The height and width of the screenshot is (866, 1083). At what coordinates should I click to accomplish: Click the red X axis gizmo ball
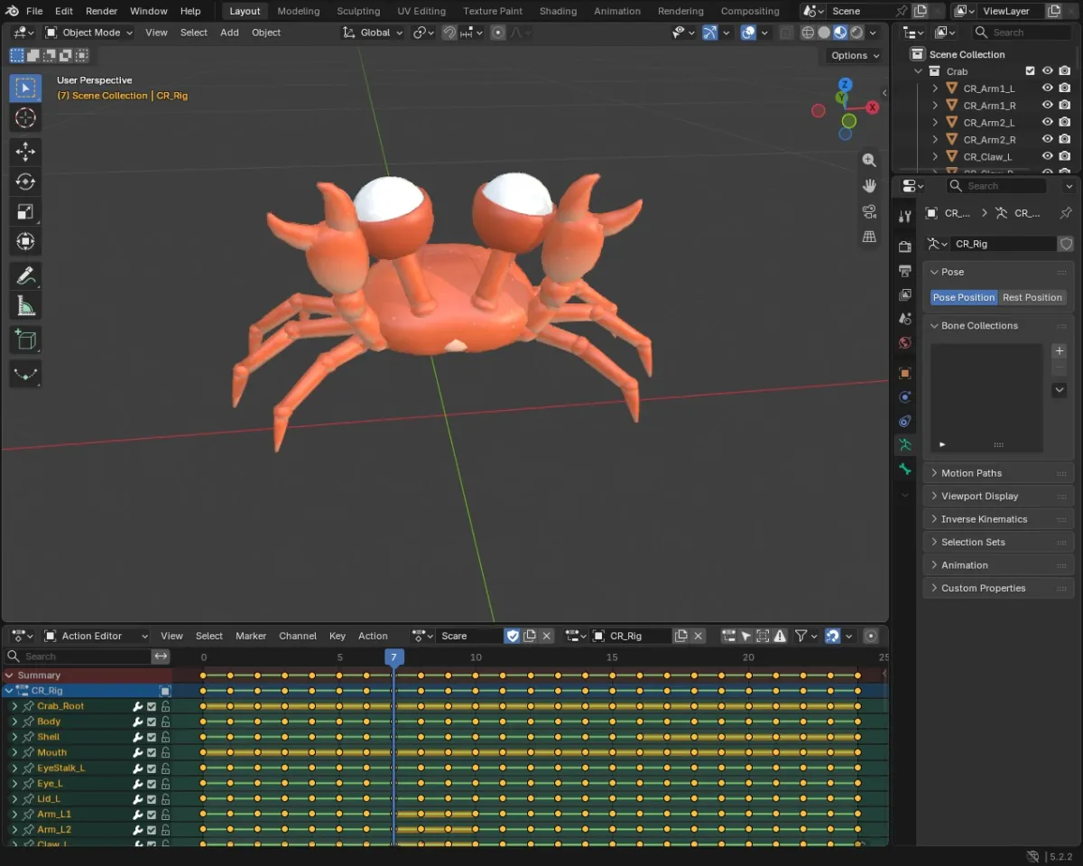tap(873, 107)
